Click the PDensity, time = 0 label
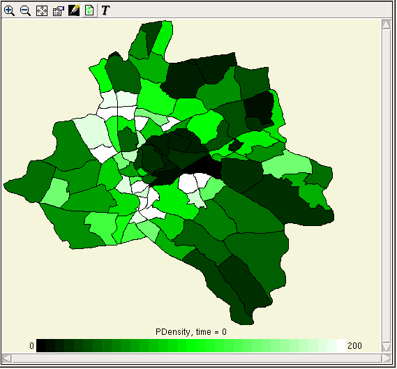 (x=191, y=332)
